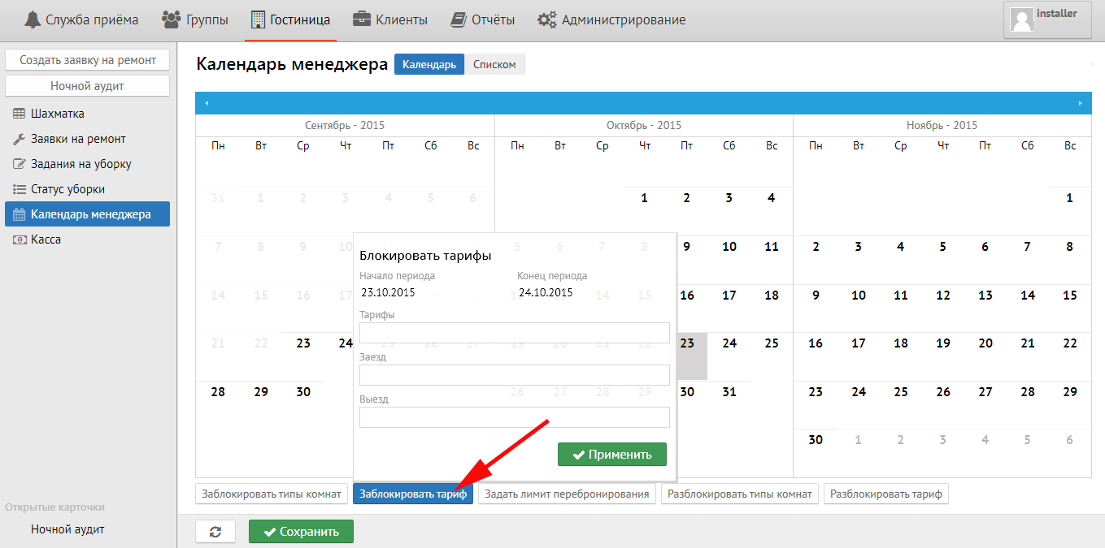Screen dimensions: 1105x548
Task: Click the money icon for Касса
Action: click(19, 239)
